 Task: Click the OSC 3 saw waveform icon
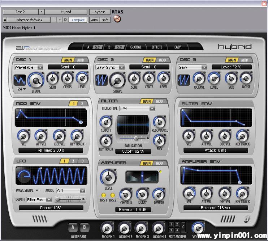coord(184,80)
